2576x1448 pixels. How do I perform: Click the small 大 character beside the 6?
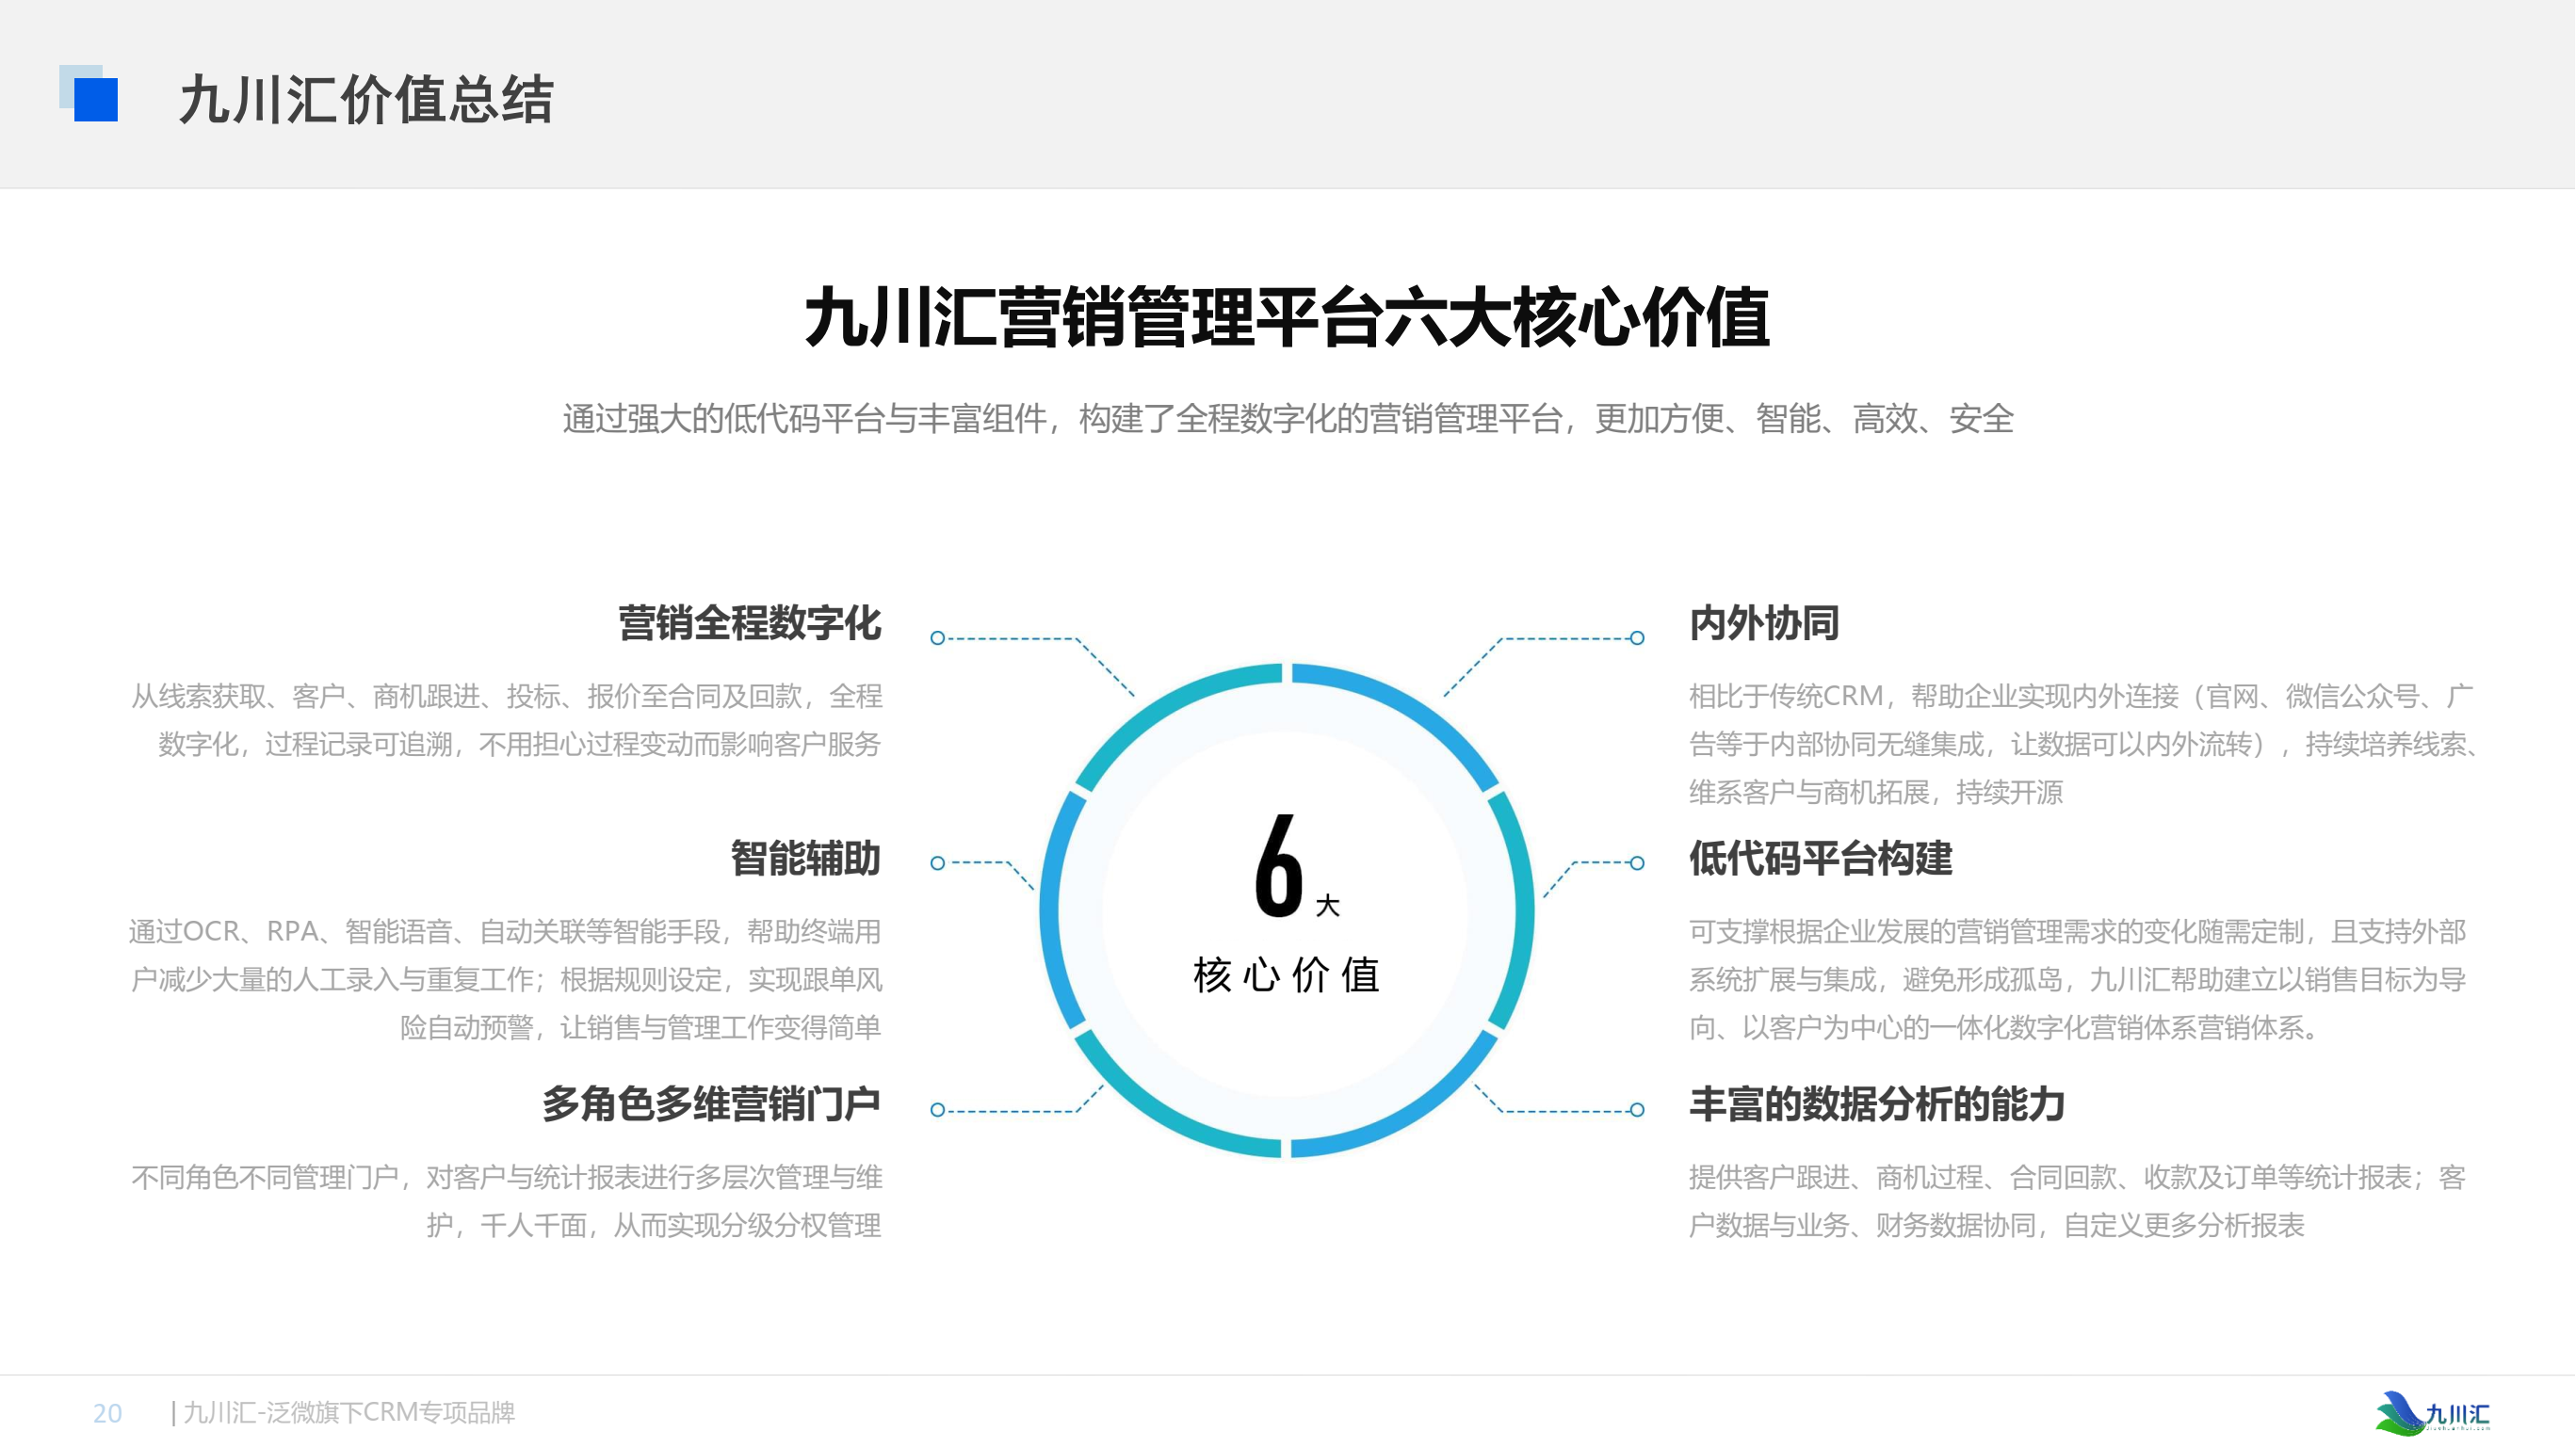point(1328,906)
